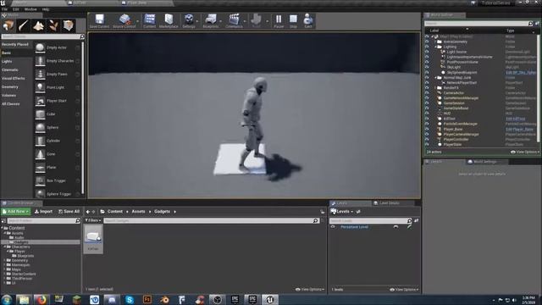This screenshot has height=305, width=542.
Task: Open the Blueprints toolbar button
Action: click(211, 20)
